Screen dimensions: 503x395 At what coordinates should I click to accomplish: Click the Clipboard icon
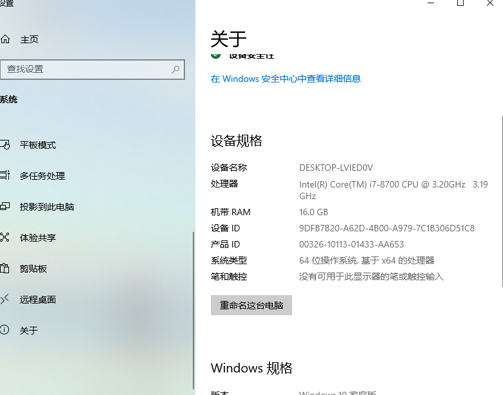coord(5,268)
